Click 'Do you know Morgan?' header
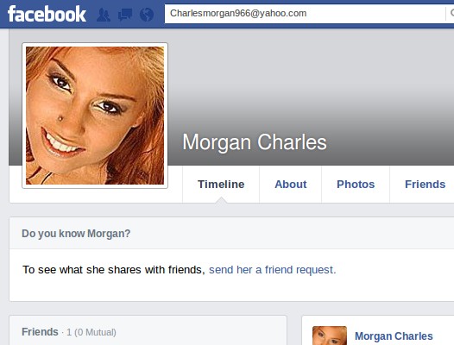Viewport: 454px width, 345px height. 76,233
